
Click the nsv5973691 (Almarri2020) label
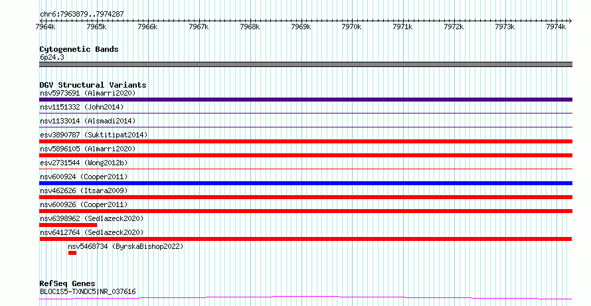(x=88, y=93)
